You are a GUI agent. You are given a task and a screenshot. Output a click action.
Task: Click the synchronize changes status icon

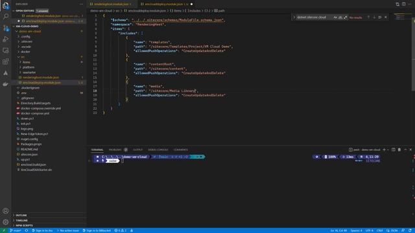pyautogui.click(x=27, y=230)
